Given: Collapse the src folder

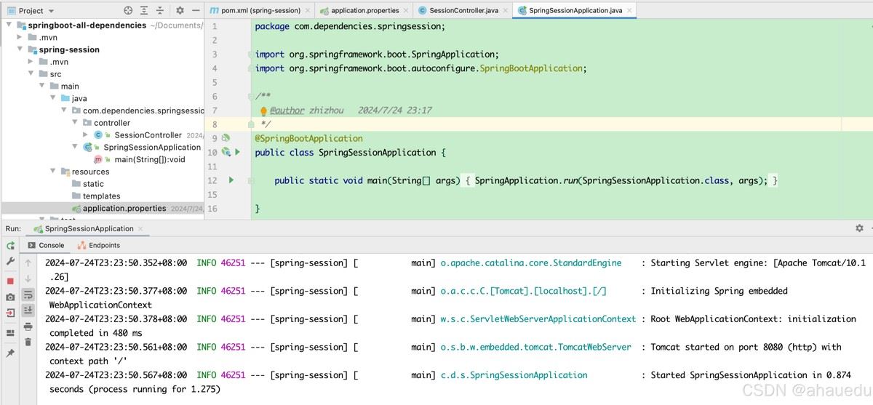Looking at the screenshot, I should (x=31, y=73).
